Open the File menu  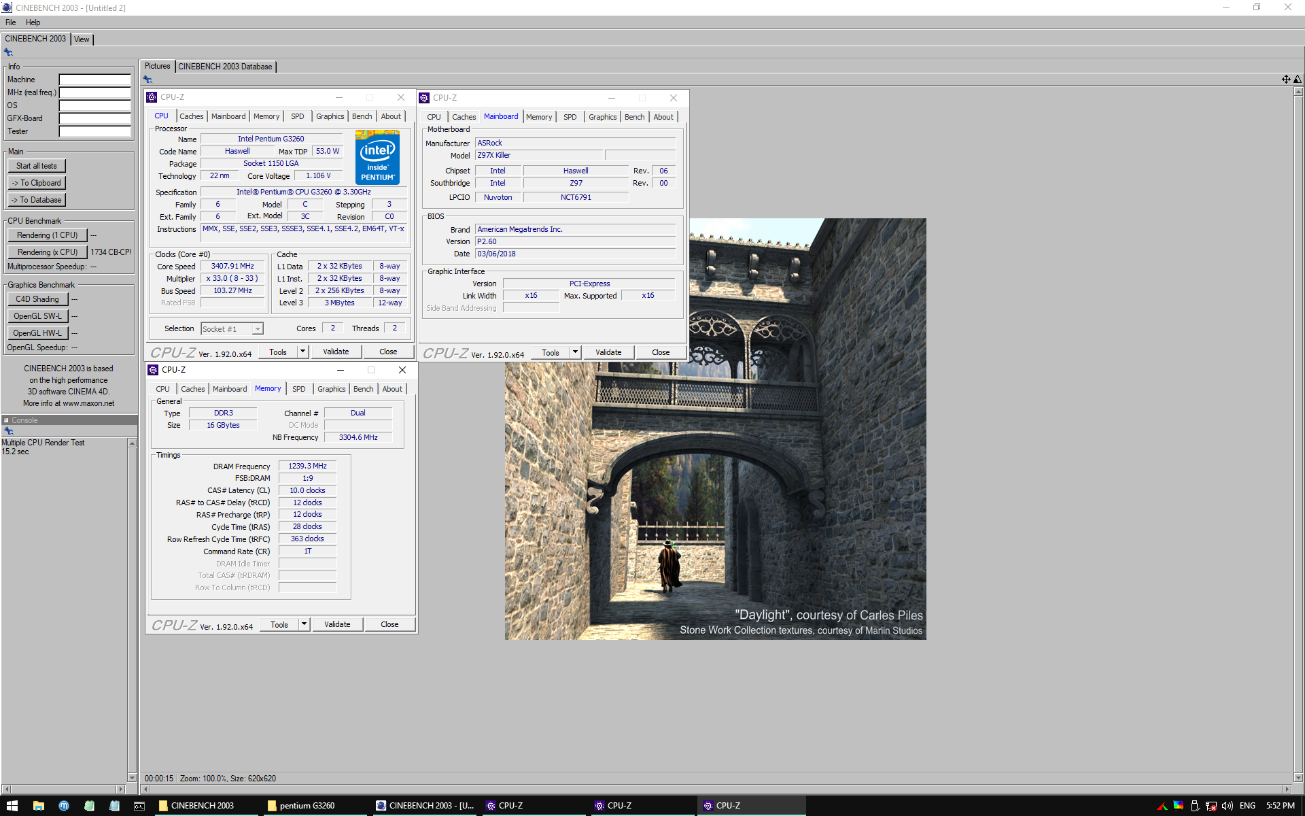click(x=11, y=22)
